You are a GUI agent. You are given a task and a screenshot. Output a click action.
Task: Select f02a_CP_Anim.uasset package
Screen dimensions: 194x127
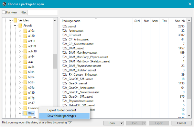tap(75, 39)
